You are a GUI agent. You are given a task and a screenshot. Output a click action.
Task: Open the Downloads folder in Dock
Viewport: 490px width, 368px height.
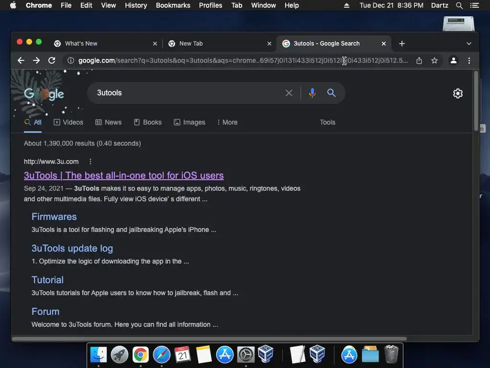click(370, 355)
